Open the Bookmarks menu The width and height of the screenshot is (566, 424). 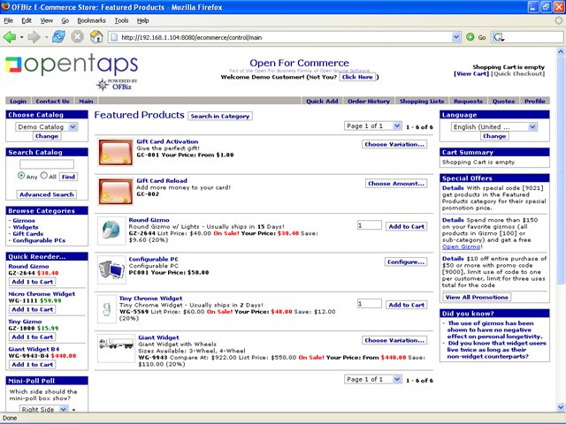pyautogui.click(x=93, y=19)
